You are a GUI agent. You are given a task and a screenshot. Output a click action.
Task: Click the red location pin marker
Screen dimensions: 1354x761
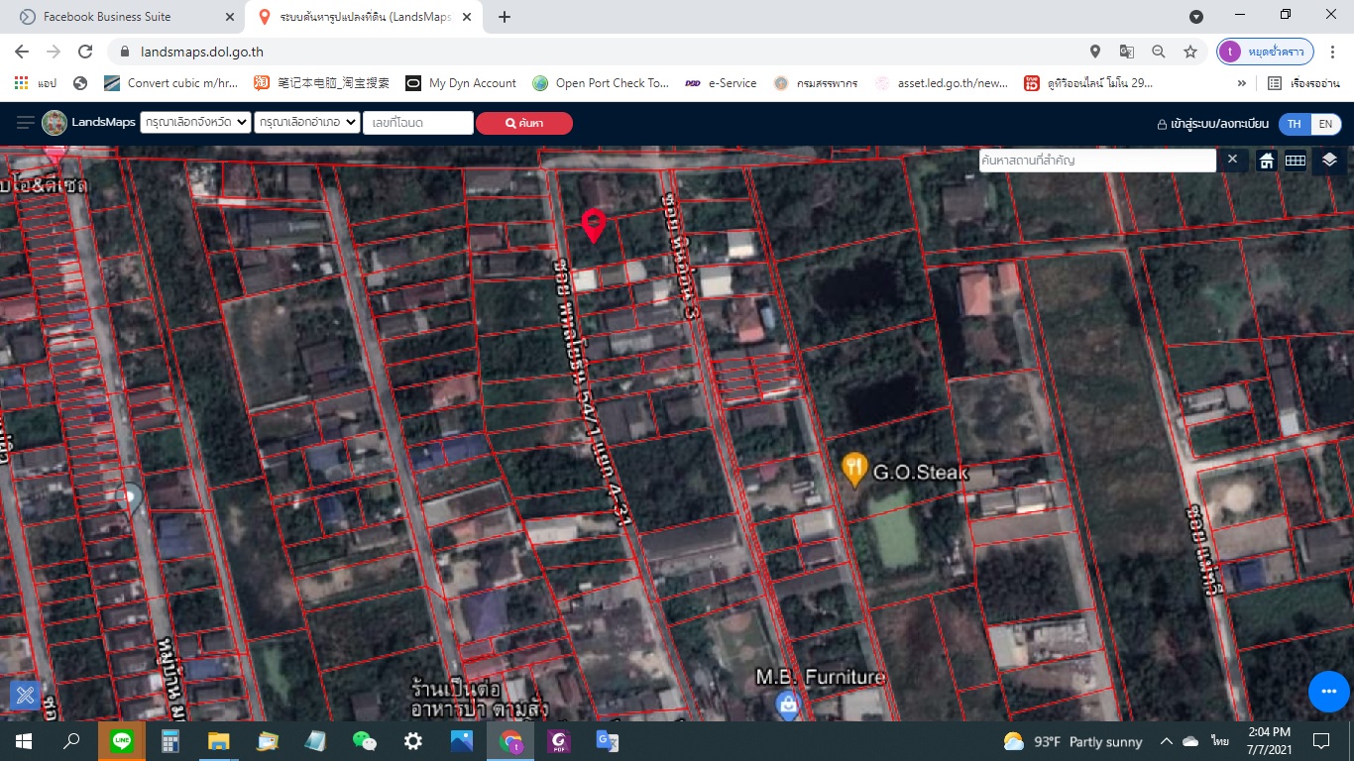tap(594, 226)
